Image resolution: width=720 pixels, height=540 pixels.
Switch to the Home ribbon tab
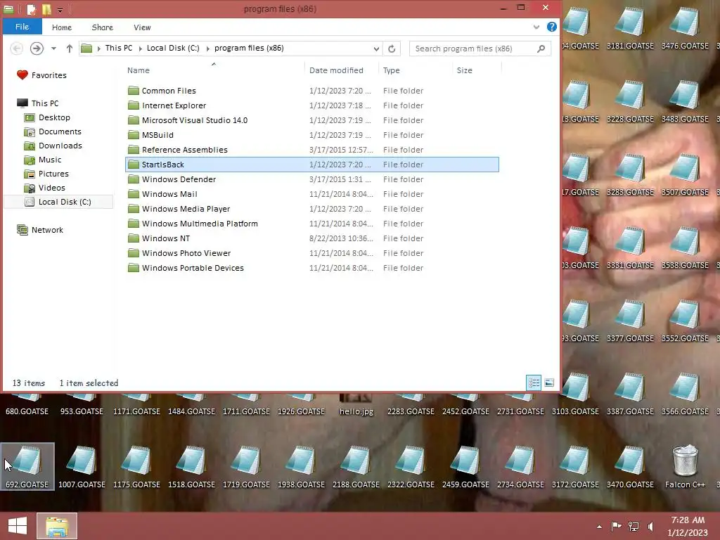62,27
